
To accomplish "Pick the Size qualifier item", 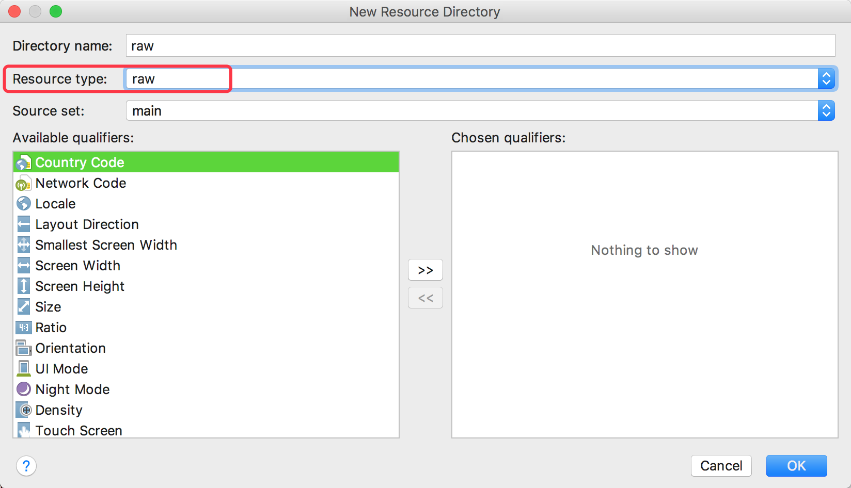I will (x=48, y=307).
